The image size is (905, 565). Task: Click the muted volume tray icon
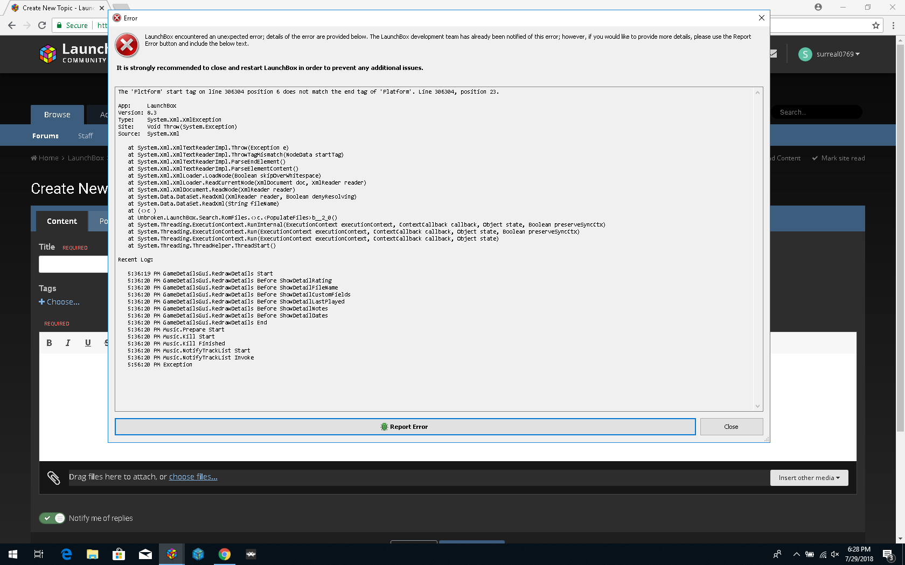point(836,554)
